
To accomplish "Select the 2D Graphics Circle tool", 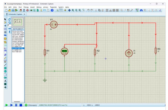I will pyautogui.click(x=5, y=71).
